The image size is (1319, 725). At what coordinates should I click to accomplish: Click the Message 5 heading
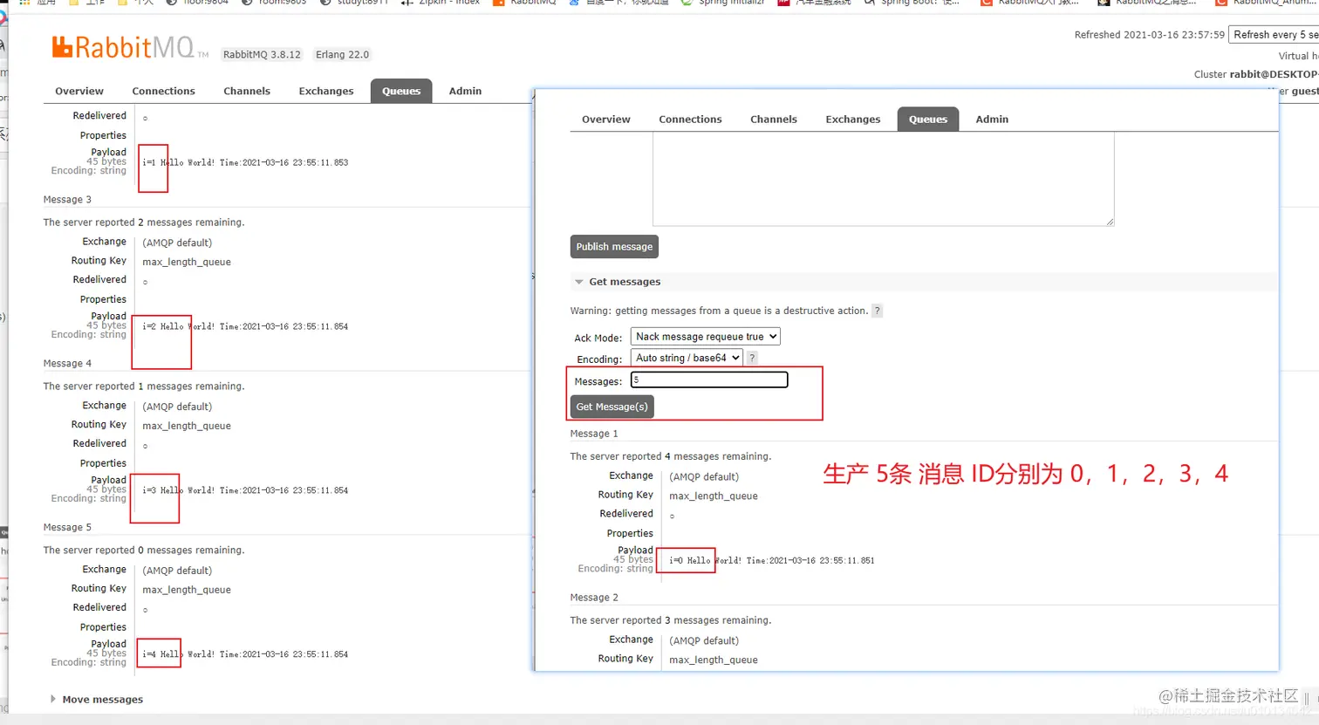(x=67, y=528)
